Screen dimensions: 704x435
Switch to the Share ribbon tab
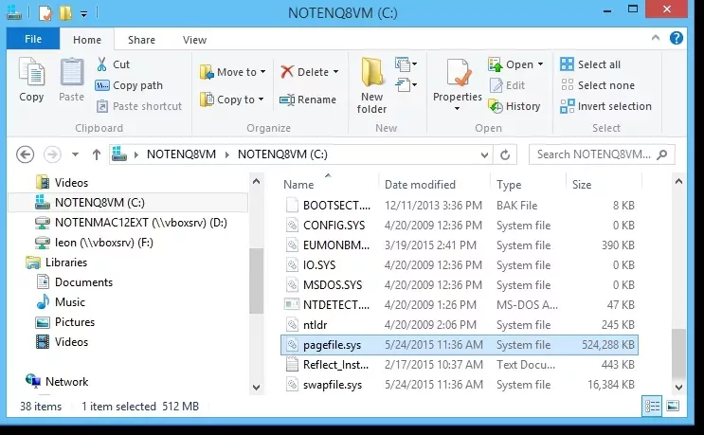pyautogui.click(x=141, y=40)
